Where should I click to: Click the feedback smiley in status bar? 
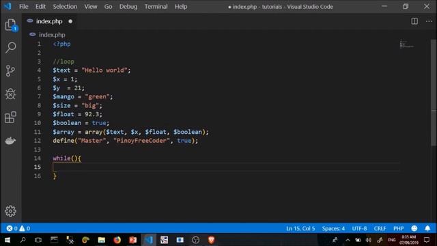414,228
